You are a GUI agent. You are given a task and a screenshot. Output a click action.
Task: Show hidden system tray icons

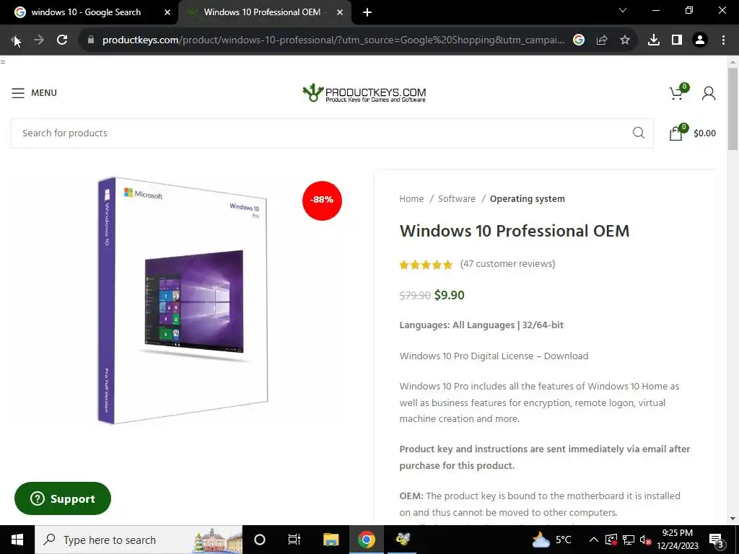(593, 540)
